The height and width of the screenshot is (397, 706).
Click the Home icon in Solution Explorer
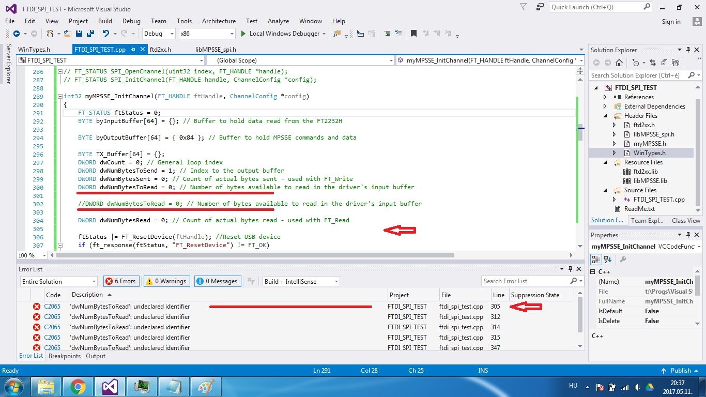[619, 63]
